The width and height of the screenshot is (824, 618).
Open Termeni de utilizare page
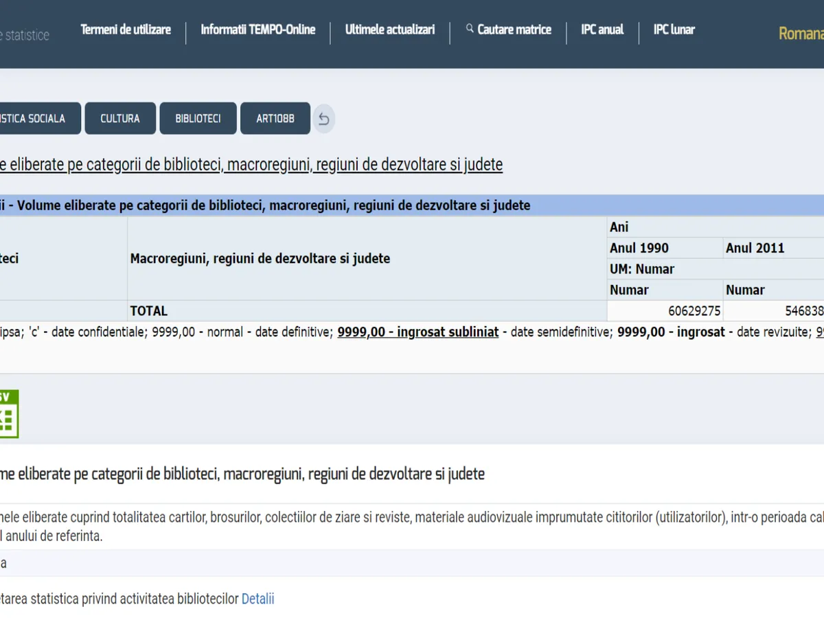click(x=126, y=30)
